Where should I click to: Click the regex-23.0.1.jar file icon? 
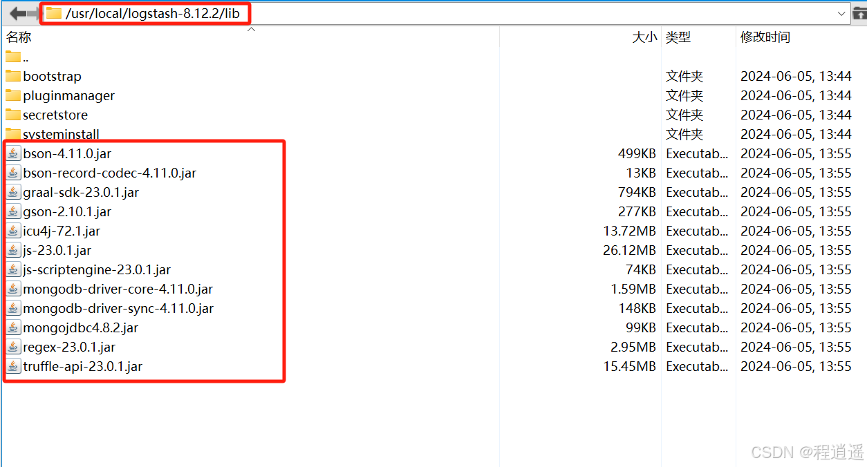click(x=13, y=347)
